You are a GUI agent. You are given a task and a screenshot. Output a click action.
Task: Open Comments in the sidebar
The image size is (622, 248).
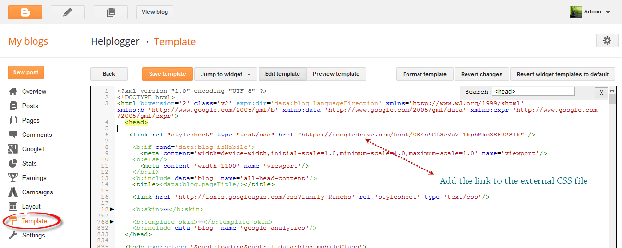[x=37, y=135]
